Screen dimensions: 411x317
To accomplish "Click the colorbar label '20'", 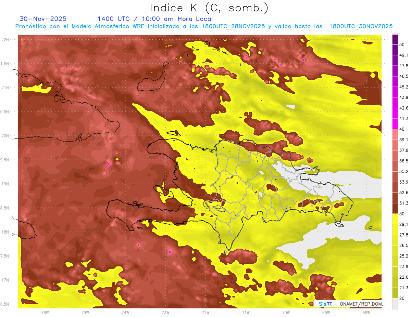I will tap(402, 298).
